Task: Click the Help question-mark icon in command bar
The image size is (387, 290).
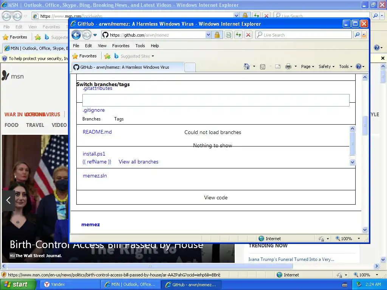Action: 359,66
